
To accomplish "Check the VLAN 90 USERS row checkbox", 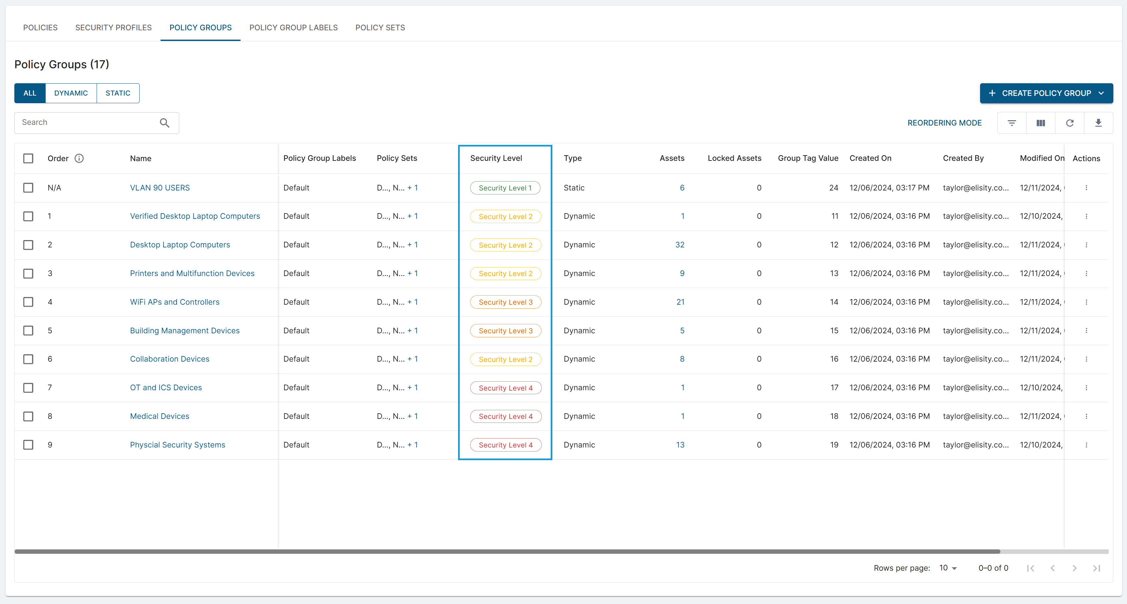I will [28, 188].
